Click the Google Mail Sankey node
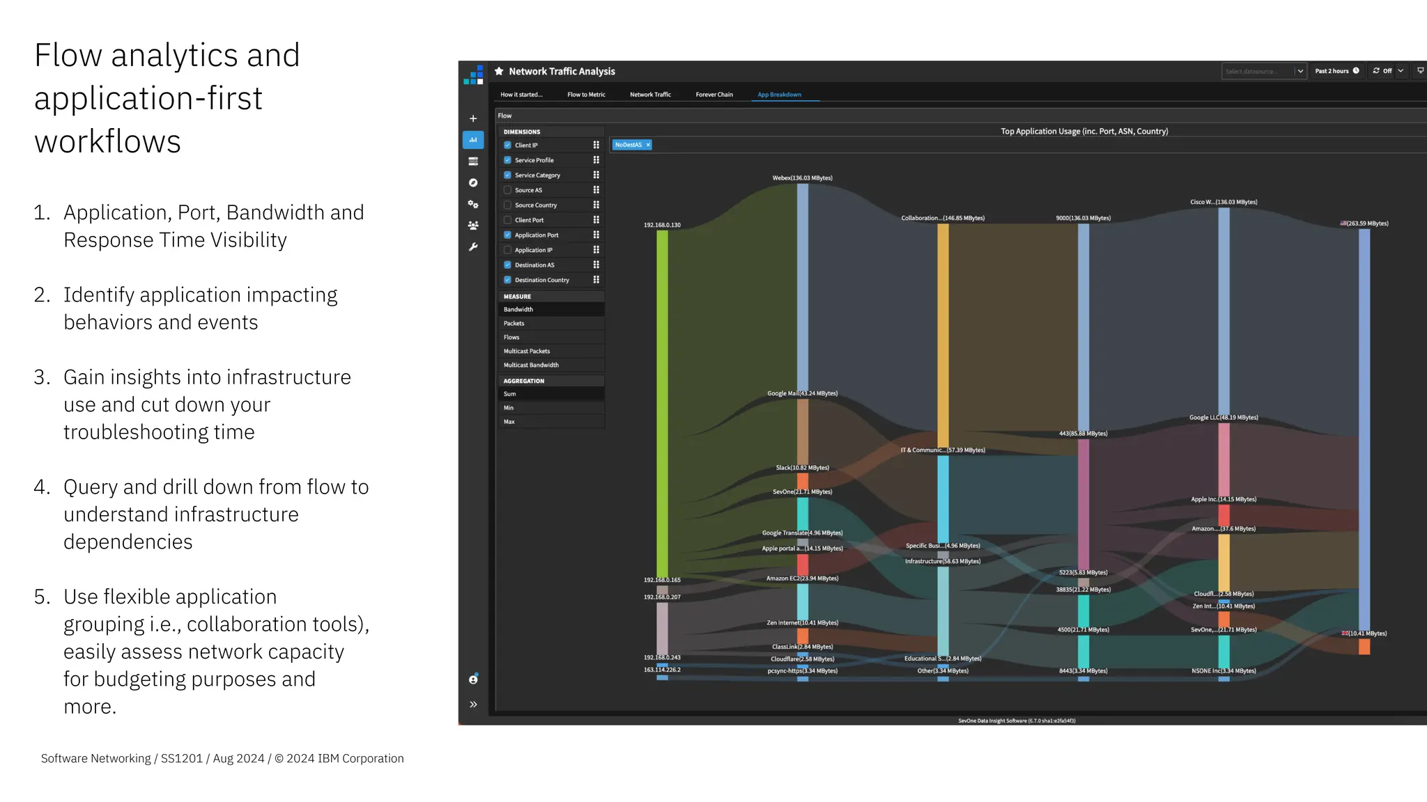This screenshot has width=1427, height=802. click(x=803, y=432)
